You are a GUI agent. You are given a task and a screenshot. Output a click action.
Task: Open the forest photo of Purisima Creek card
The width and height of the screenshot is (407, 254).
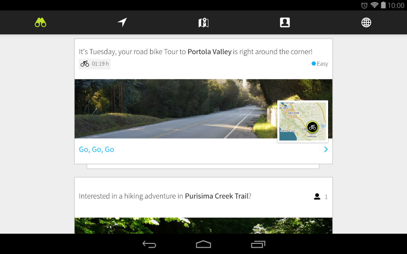[x=203, y=226]
